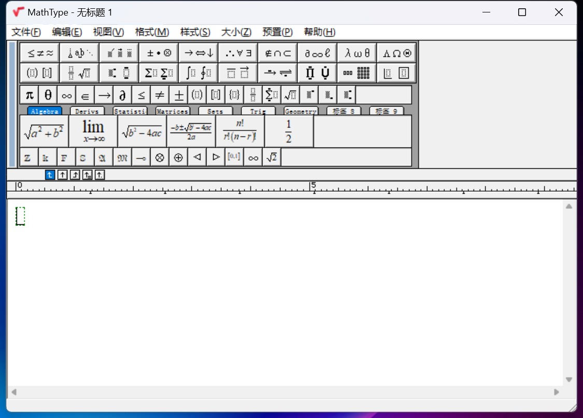Switch to the Geometry tab
Image resolution: width=583 pixels, height=418 pixels.
tap(301, 111)
